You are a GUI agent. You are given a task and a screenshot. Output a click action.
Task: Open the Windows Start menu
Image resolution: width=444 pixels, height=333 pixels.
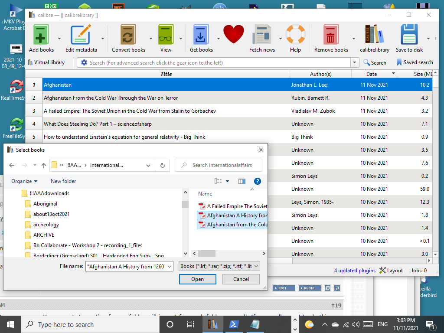pyautogui.click(x=10, y=324)
